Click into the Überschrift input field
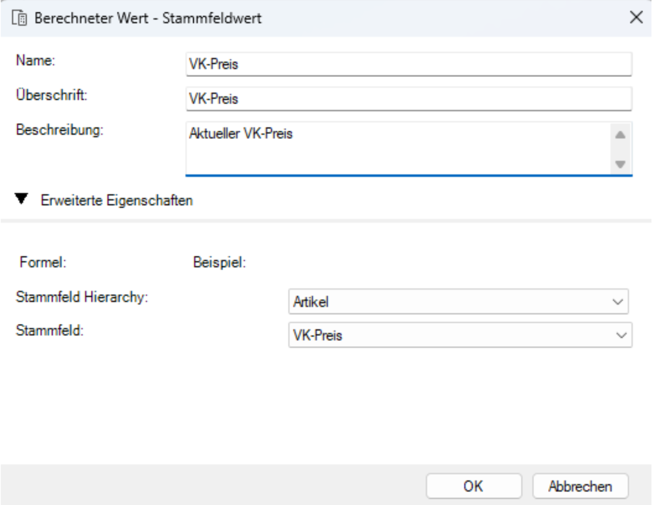The image size is (653, 505). 409,99
